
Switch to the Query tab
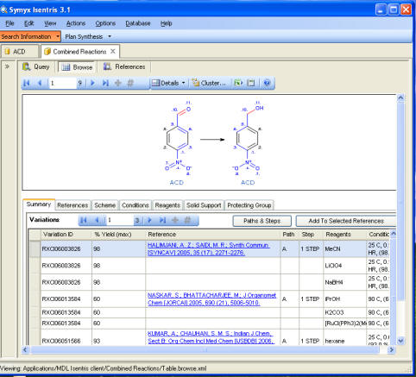(36, 66)
